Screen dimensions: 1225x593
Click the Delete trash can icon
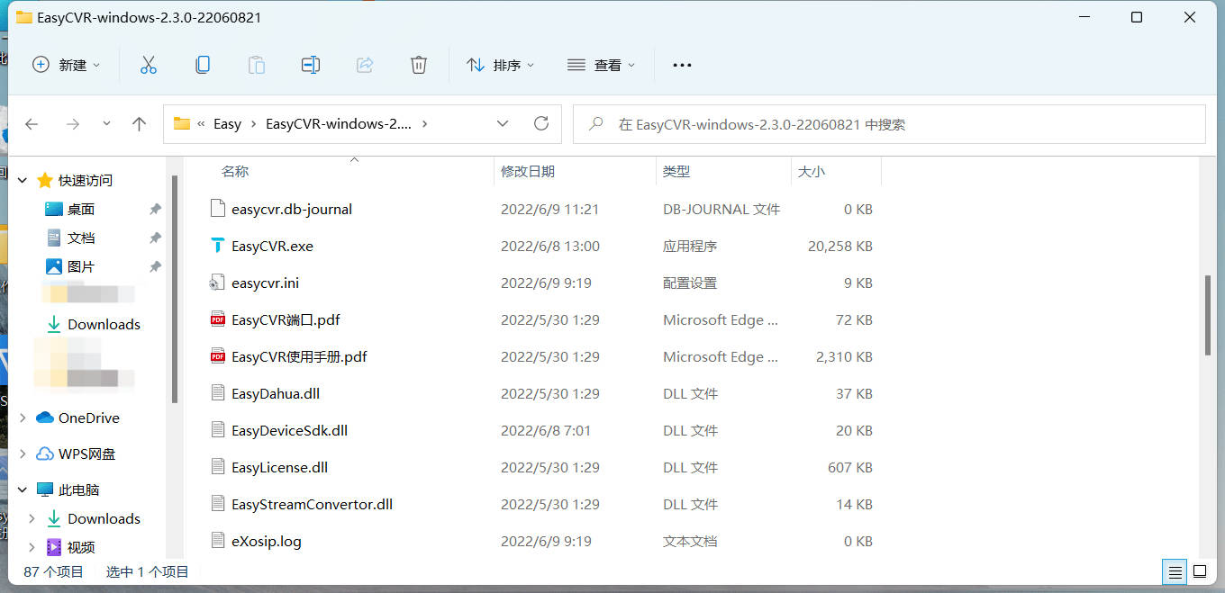(419, 65)
